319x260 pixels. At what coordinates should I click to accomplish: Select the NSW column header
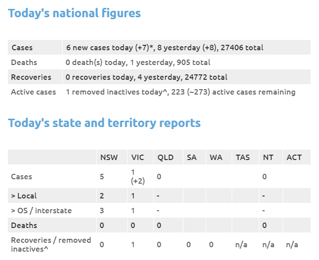click(x=109, y=158)
